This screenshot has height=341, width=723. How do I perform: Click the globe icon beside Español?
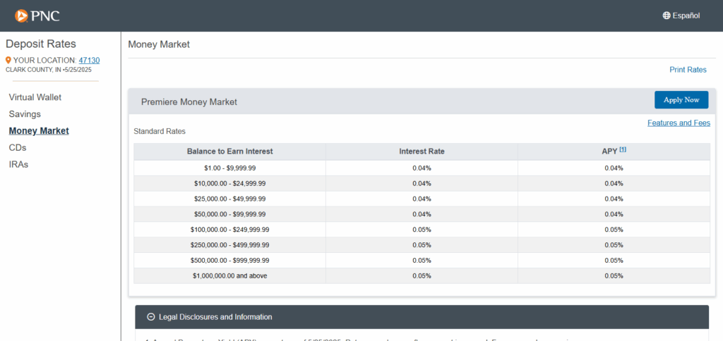tap(667, 15)
